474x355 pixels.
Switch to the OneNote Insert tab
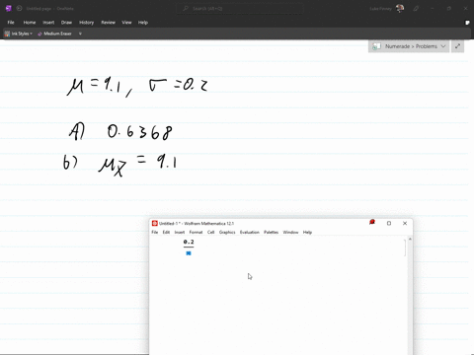48,23
